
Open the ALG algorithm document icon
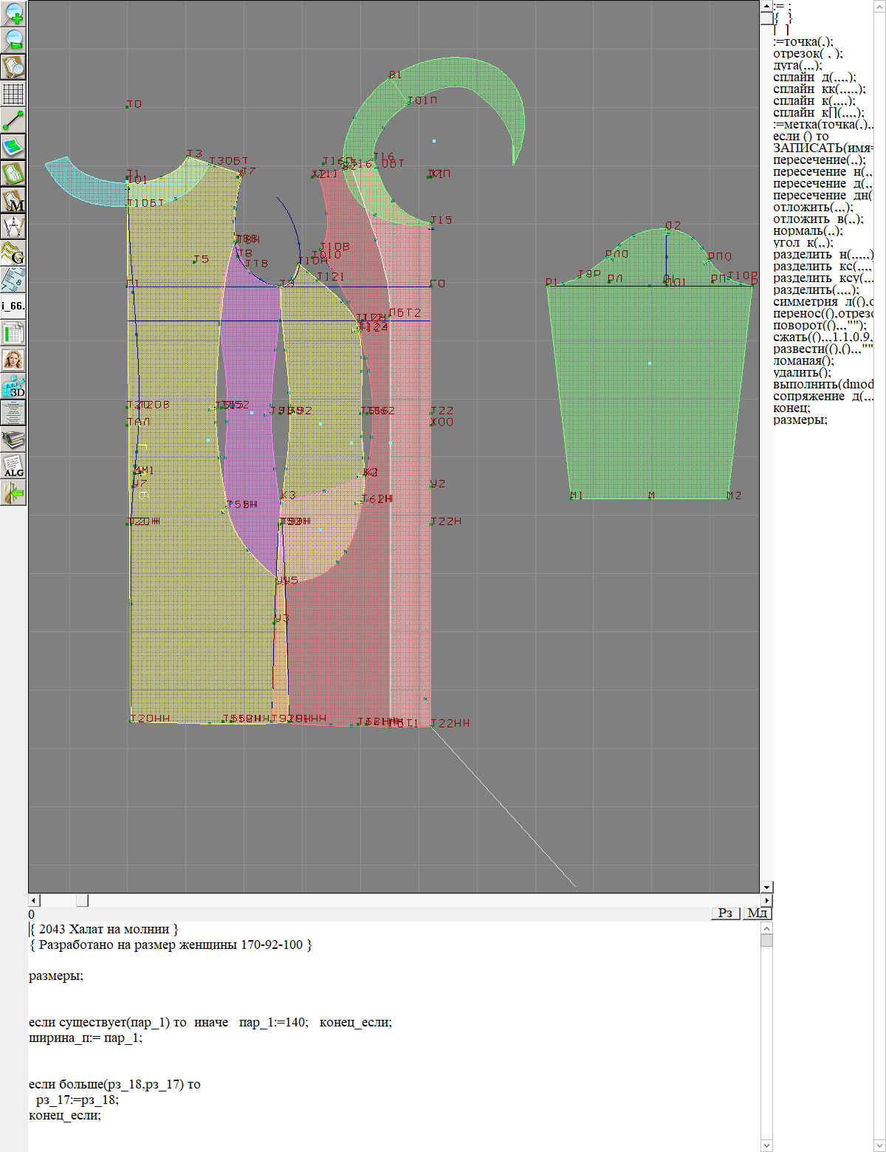(13, 466)
